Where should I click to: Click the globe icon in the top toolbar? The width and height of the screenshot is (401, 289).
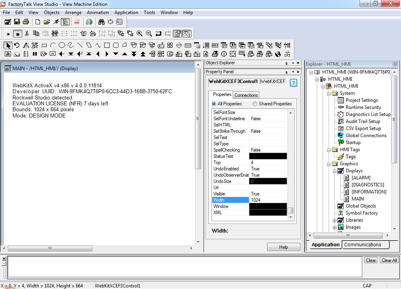click(89, 22)
